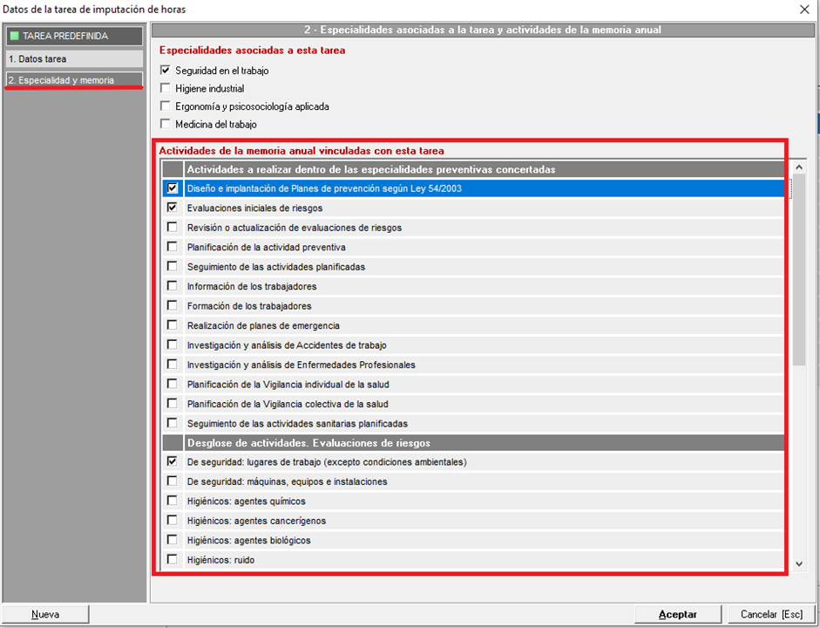
Task: Open the 1. Datos tarea tab
Action: tap(73, 59)
